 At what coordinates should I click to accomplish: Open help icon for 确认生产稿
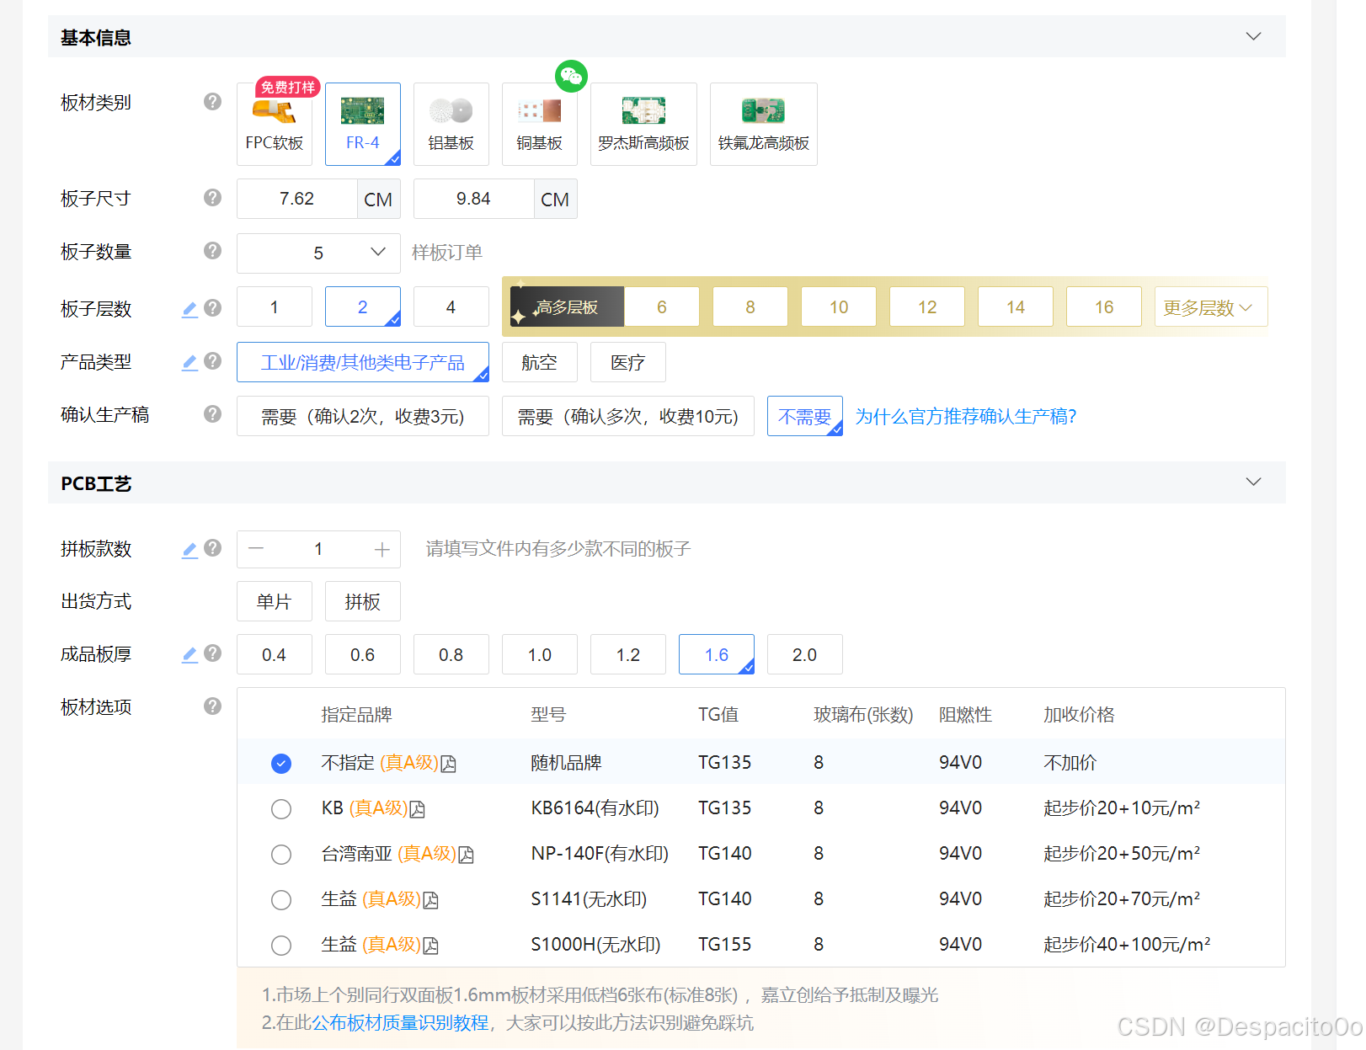(x=213, y=414)
